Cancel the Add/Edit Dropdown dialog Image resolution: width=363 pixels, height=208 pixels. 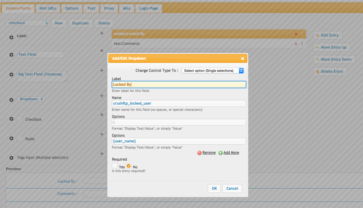[x=232, y=188]
